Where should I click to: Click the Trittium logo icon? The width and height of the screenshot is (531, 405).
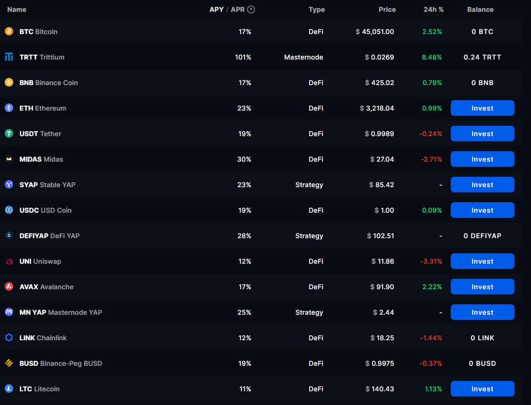coord(9,57)
